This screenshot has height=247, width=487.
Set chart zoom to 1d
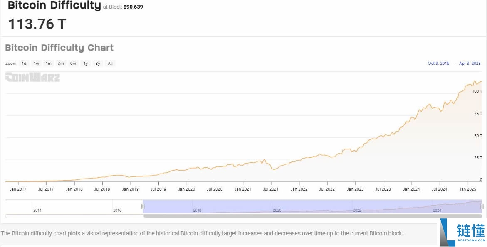coord(24,64)
